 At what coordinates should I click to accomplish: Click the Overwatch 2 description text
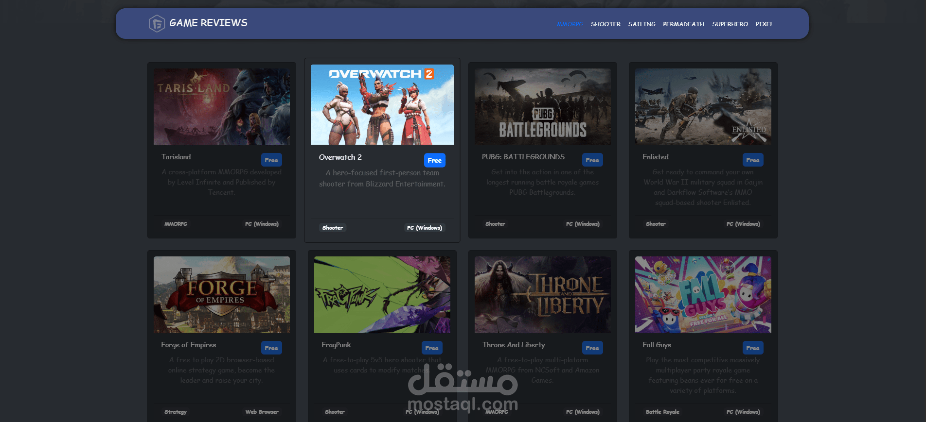382,178
